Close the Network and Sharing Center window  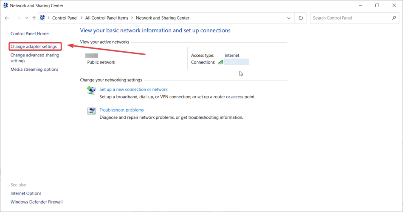(394, 6)
